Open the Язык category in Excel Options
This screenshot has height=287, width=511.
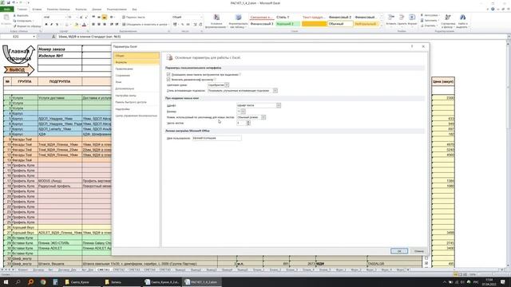[x=137, y=82]
